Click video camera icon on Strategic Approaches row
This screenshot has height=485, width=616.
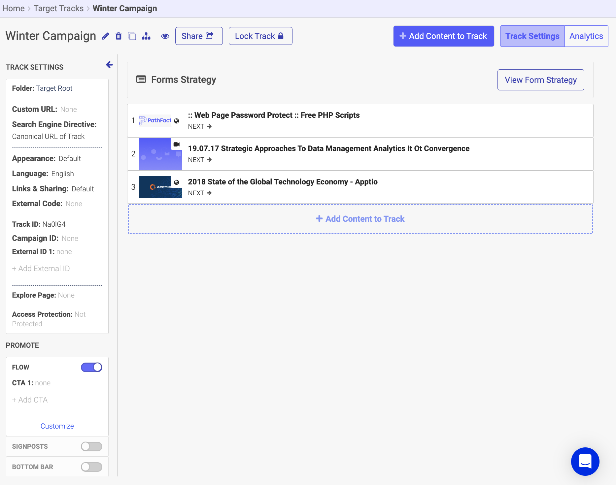pos(177,144)
